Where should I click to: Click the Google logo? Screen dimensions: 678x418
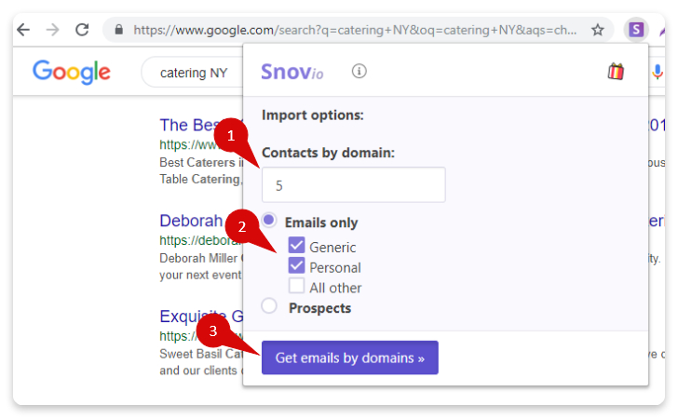click(72, 72)
